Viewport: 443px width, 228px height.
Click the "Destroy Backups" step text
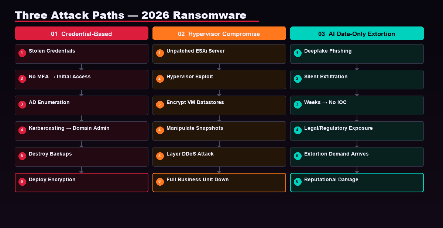(x=50, y=154)
